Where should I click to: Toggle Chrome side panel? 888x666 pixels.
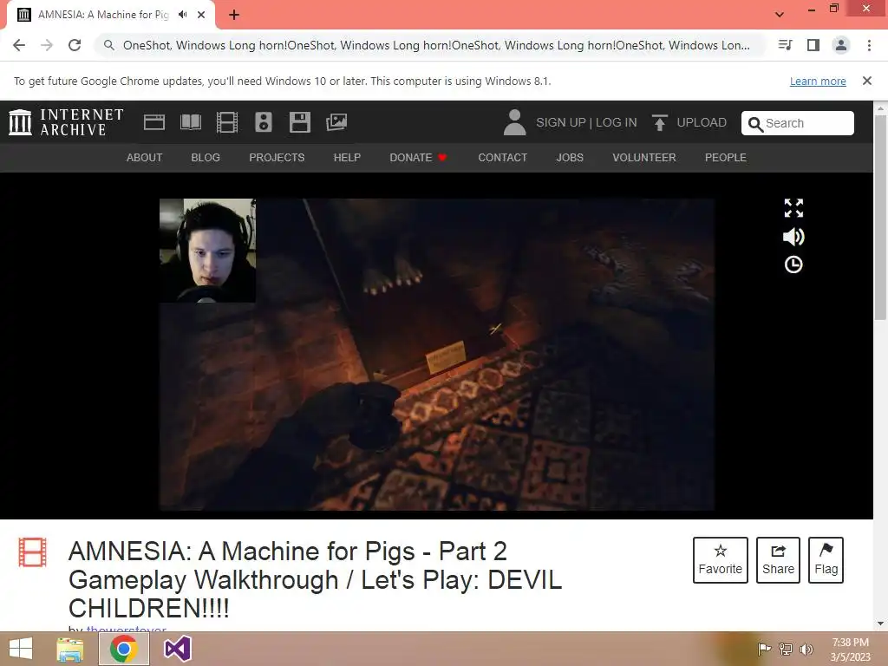coord(813,45)
